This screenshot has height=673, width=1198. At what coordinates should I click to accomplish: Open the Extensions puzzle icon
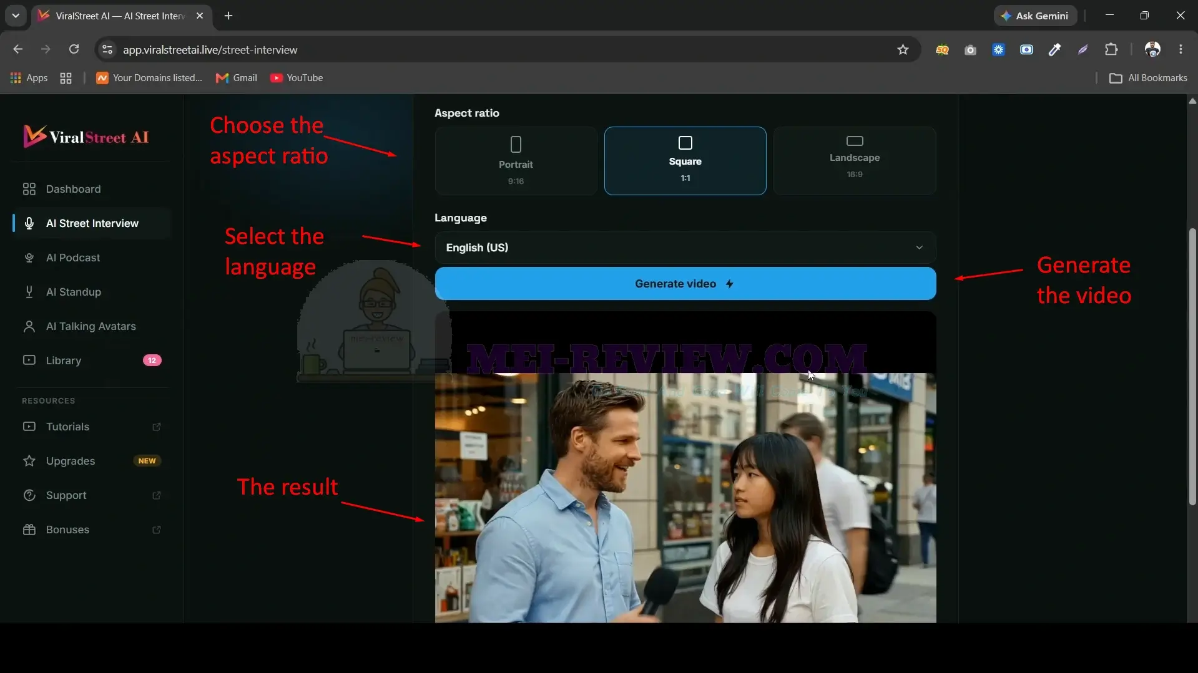[1111, 49]
